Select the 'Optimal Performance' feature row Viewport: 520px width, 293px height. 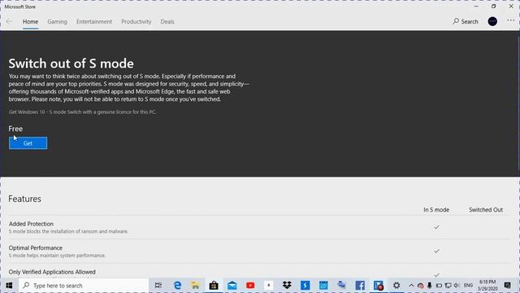pos(258,251)
